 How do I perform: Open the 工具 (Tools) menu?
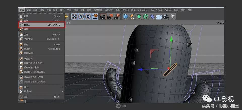(49, 10)
